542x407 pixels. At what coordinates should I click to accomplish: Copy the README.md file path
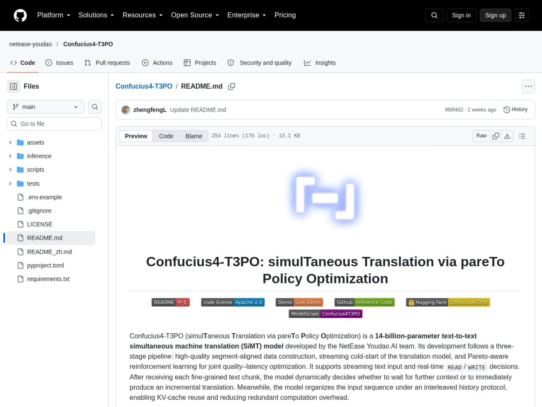pos(232,86)
